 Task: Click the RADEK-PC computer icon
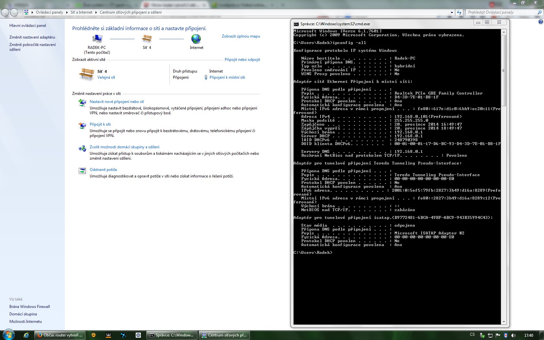97,39
